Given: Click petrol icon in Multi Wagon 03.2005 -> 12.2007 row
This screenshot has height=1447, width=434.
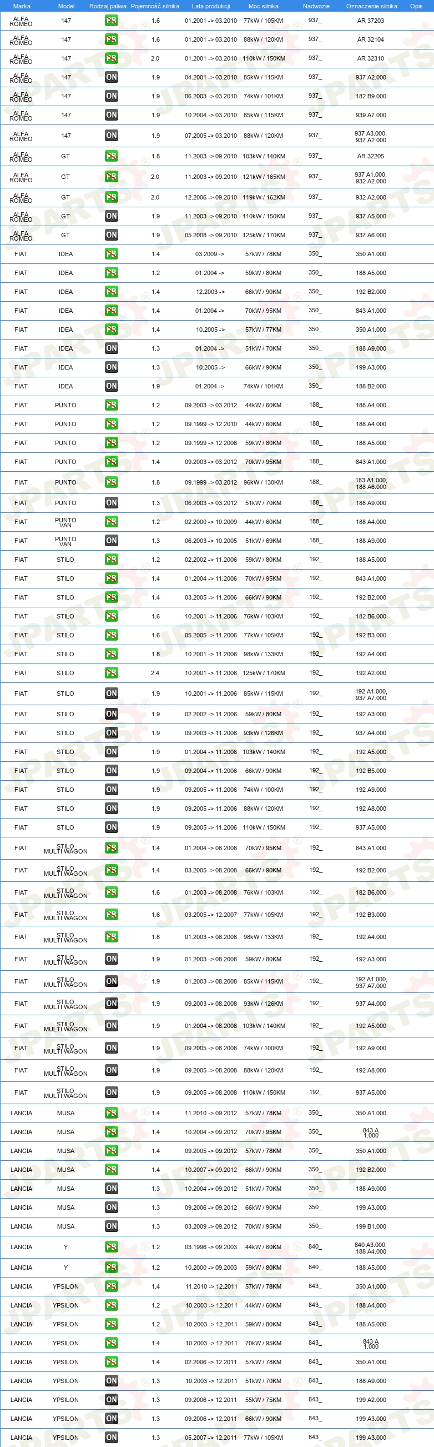Looking at the screenshot, I should pos(112,915).
